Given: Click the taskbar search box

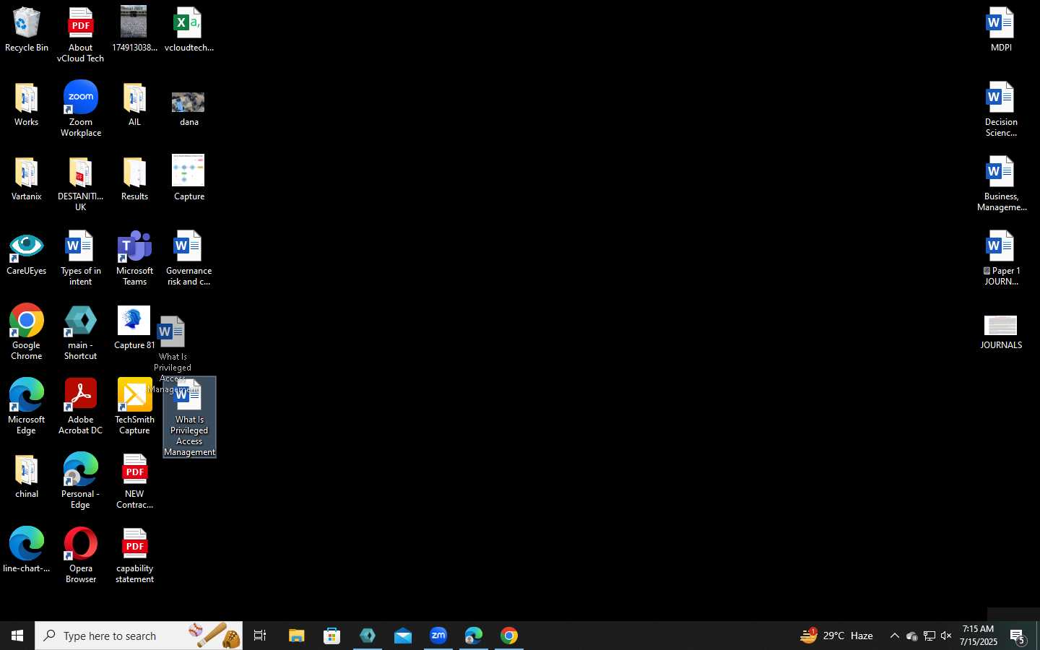Looking at the screenshot, I should [139, 636].
